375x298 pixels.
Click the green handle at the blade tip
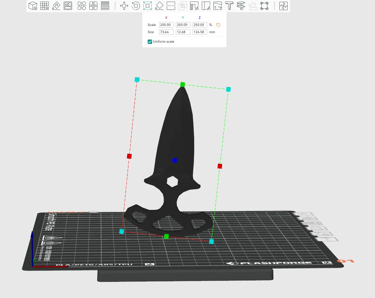[183, 85]
